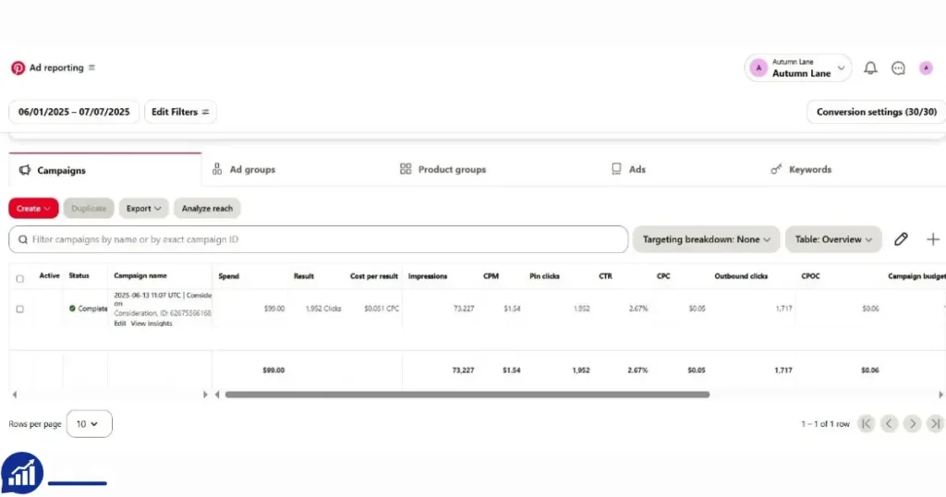
Task: Open the messages chat bubble icon
Action: tap(898, 68)
